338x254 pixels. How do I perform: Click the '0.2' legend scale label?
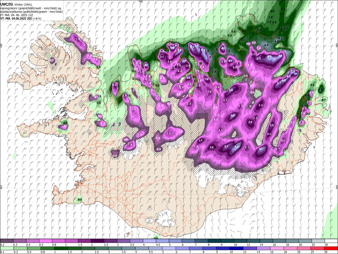2,245
